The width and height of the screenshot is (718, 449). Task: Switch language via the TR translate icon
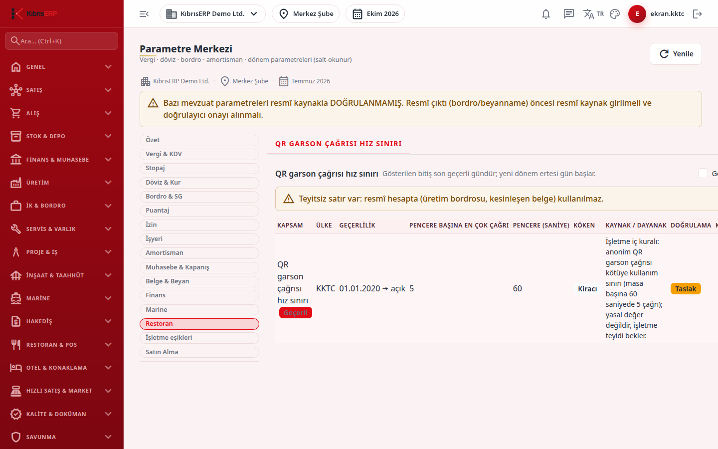pos(593,14)
